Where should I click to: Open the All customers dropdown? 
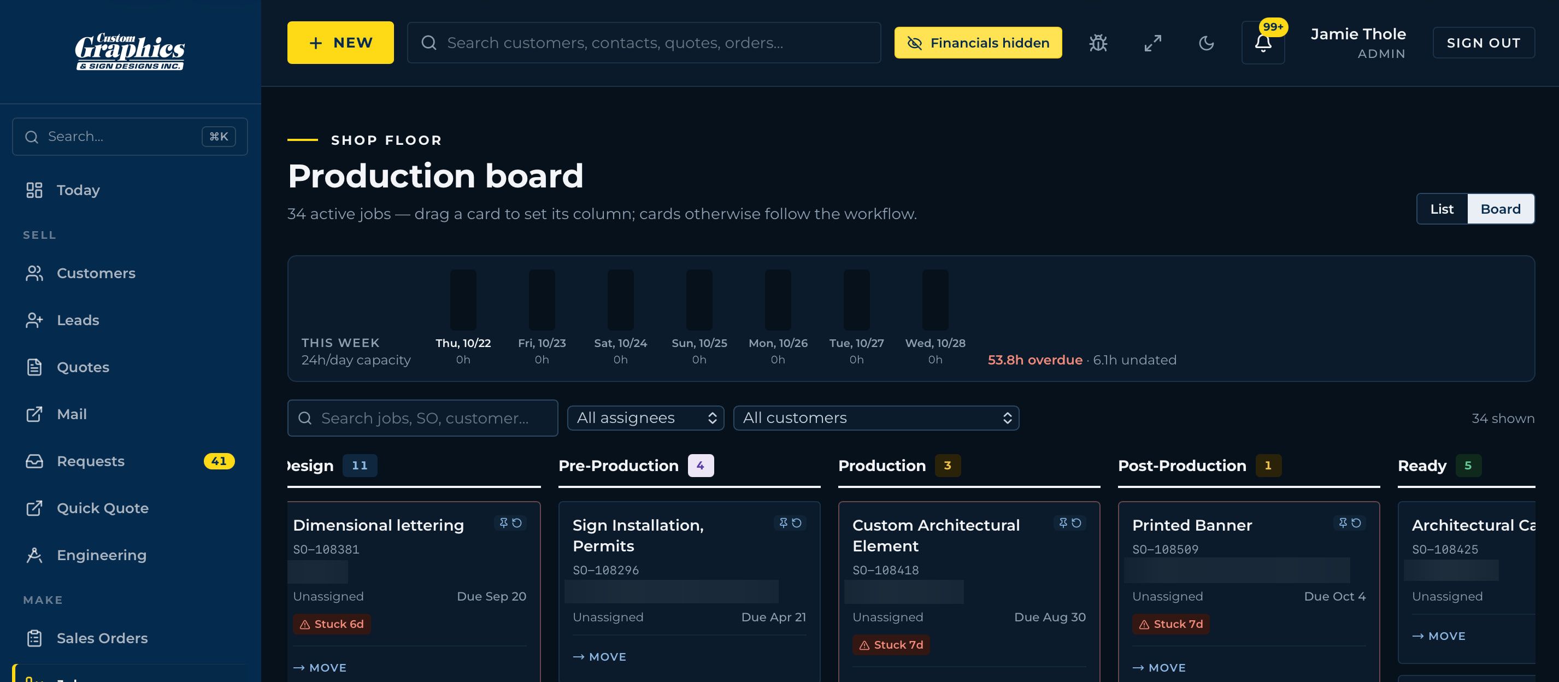[876, 418]
